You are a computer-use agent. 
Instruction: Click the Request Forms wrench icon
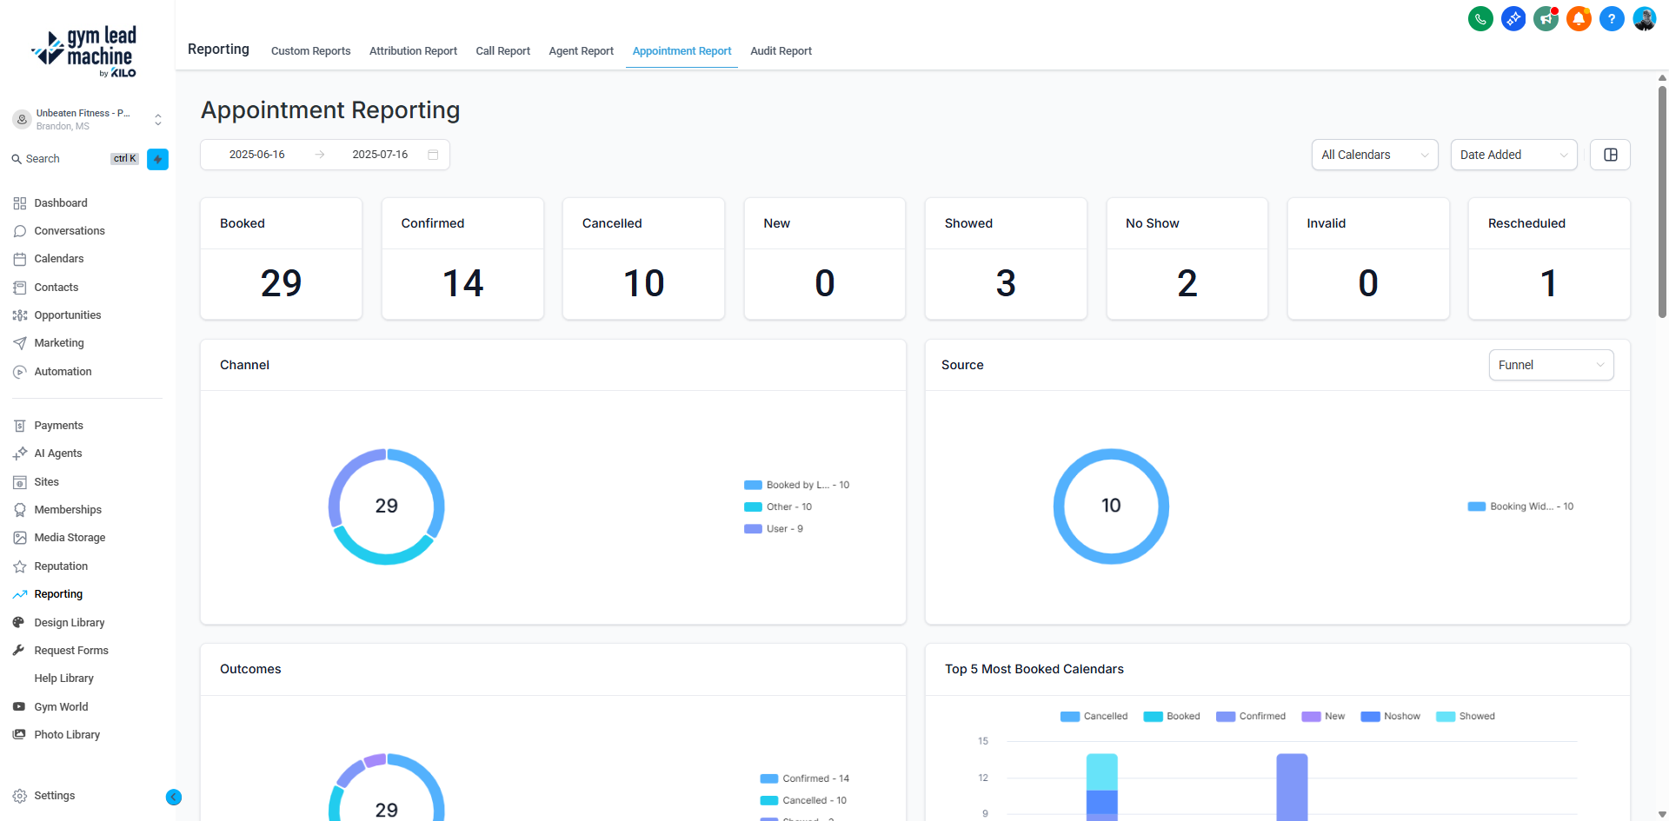(19, 651)
